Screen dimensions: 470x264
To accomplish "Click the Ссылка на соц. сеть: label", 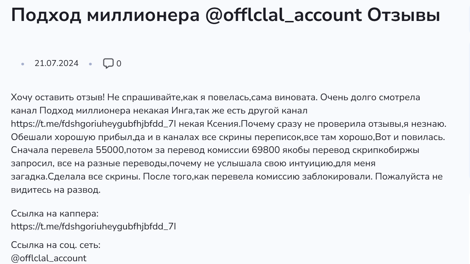I will click(56, 245).
